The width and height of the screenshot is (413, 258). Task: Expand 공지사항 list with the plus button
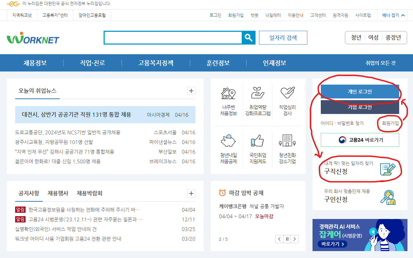point(191,193)
